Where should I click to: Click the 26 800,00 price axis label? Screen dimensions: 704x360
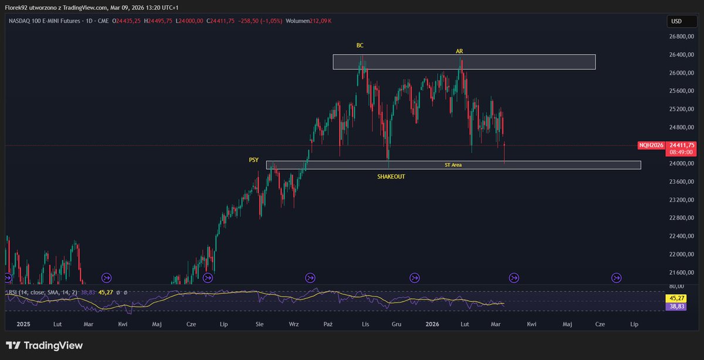tap(682, 36)
